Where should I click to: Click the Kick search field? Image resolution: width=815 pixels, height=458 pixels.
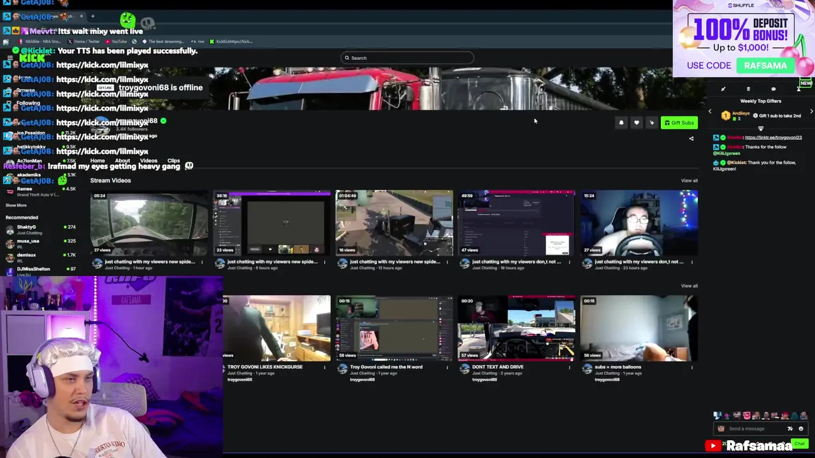coord(407,58)
